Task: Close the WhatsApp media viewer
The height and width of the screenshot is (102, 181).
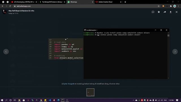Action: click(176, 12)
